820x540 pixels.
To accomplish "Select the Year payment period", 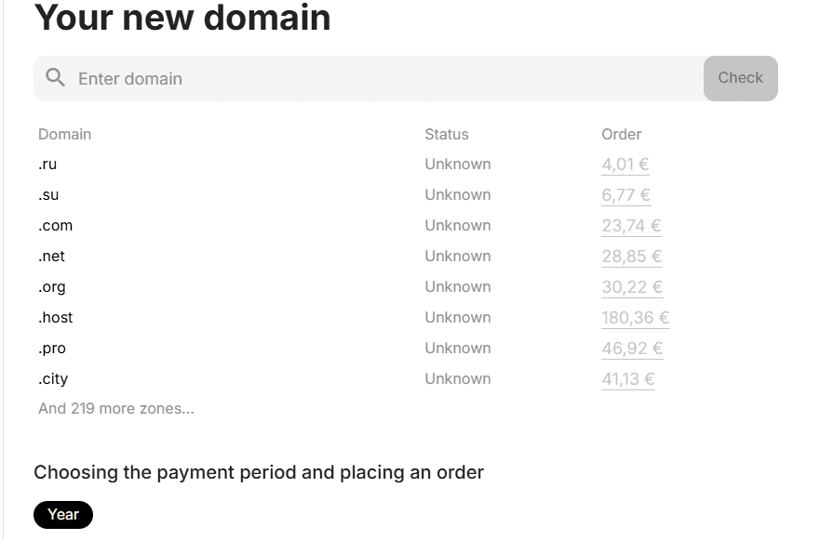I will (x=63, y=514).
